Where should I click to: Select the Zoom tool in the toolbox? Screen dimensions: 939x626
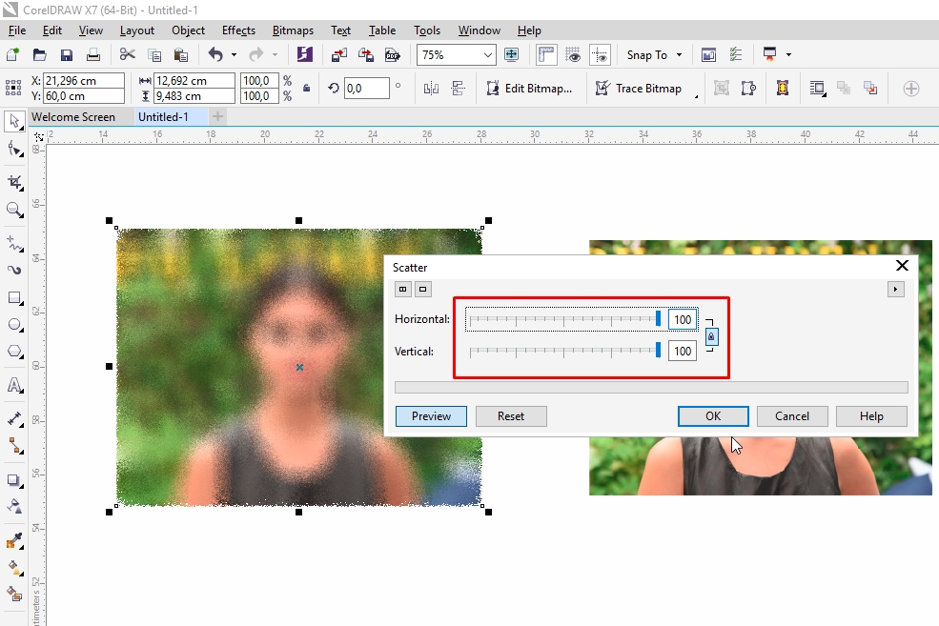pyautogui.click(x=13, y=208)
